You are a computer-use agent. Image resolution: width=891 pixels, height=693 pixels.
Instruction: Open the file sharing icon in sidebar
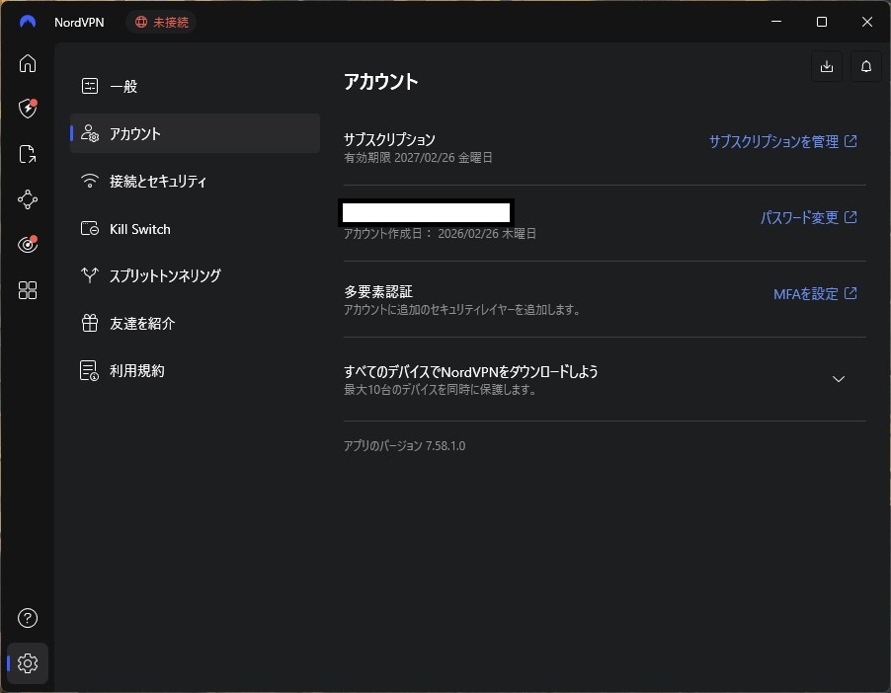(28, 154)
